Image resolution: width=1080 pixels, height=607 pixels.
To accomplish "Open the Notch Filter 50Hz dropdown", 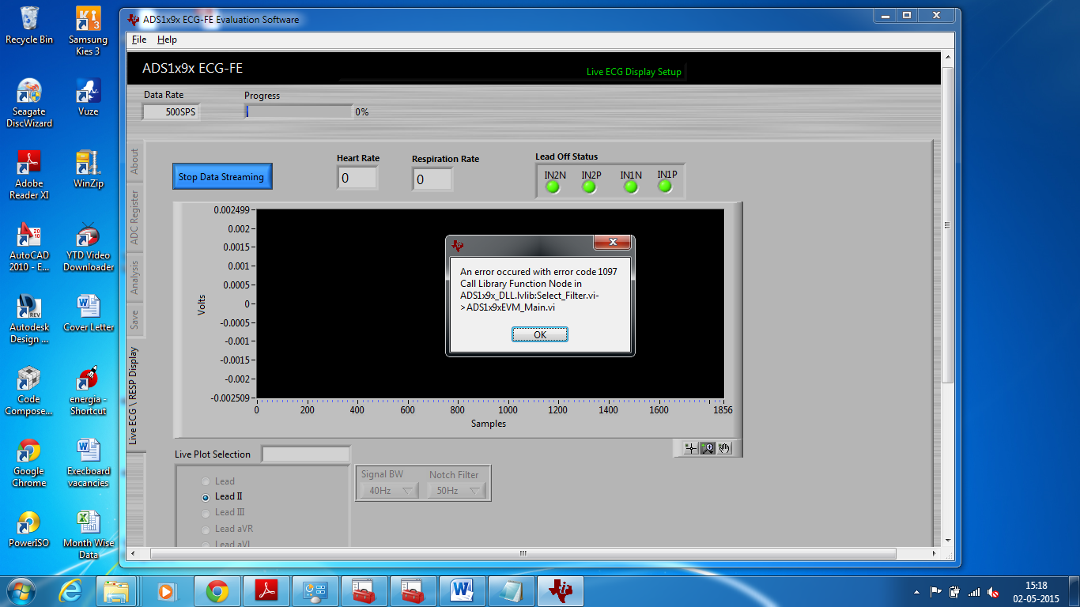I will (x=456, y=491).
